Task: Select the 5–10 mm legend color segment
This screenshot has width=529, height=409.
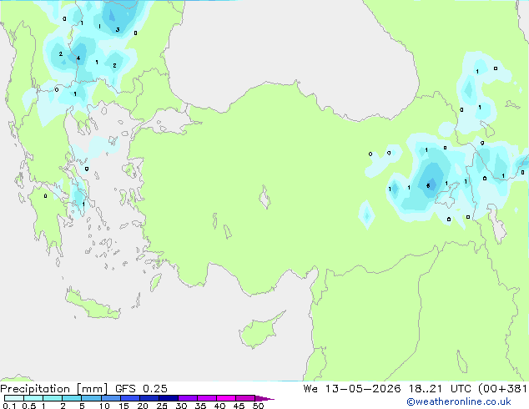Action: click(91, 398)
